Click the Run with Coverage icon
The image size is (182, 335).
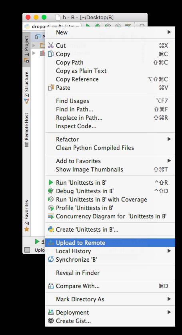[x=50, y=199]
